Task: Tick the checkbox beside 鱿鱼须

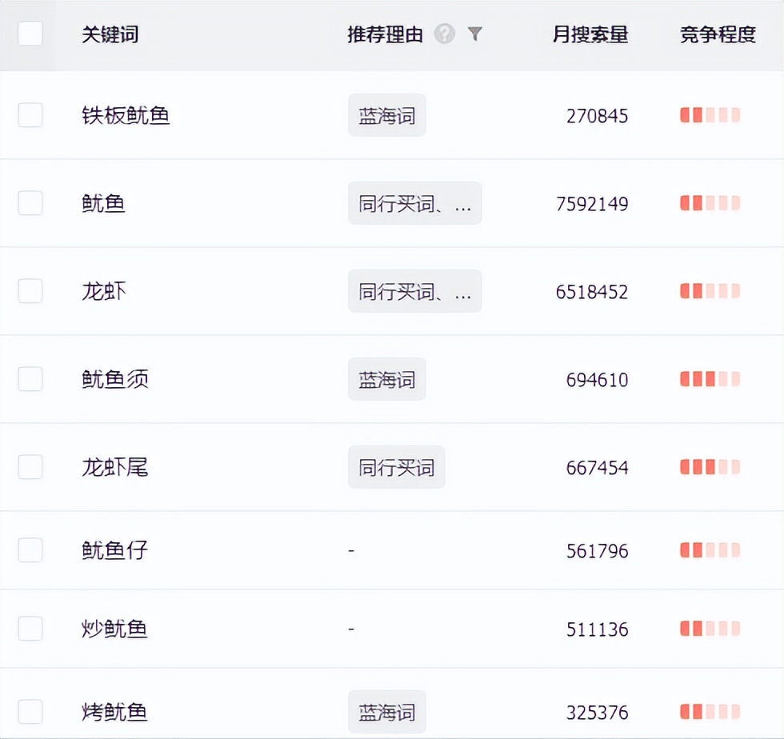Action: pos(30,379)
